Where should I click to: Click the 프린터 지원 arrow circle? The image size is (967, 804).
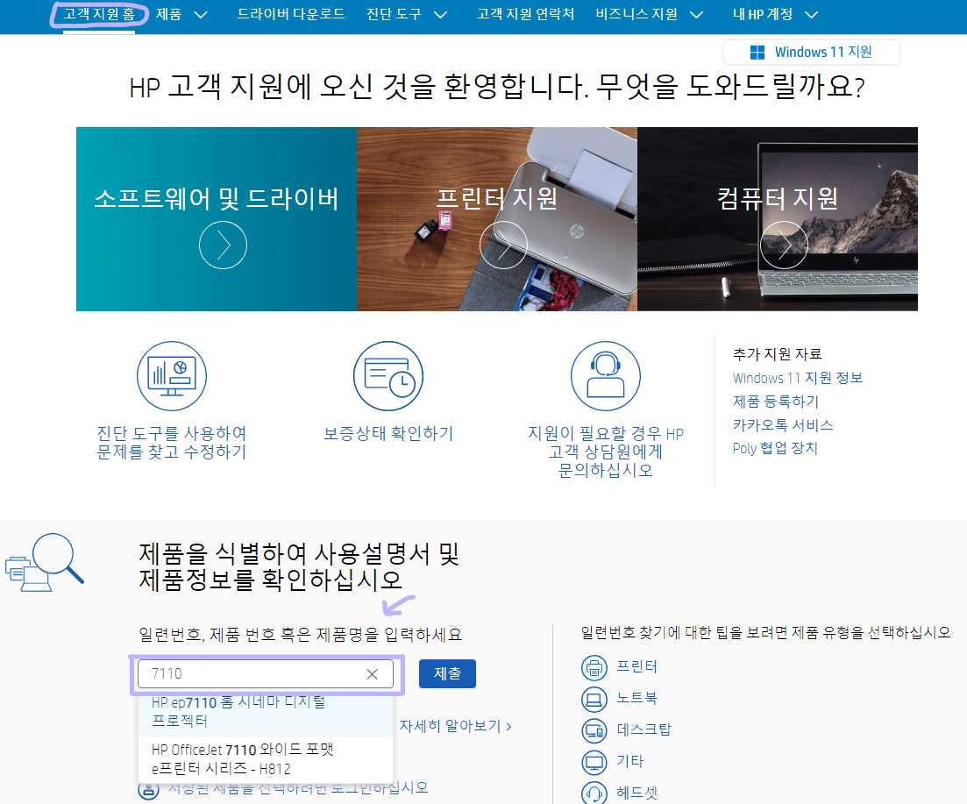coord(503,245)
